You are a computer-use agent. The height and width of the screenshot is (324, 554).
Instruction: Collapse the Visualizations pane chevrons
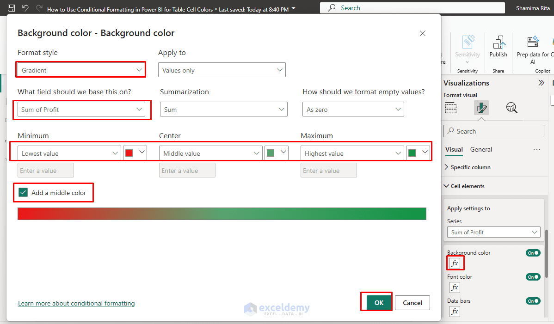541,83
